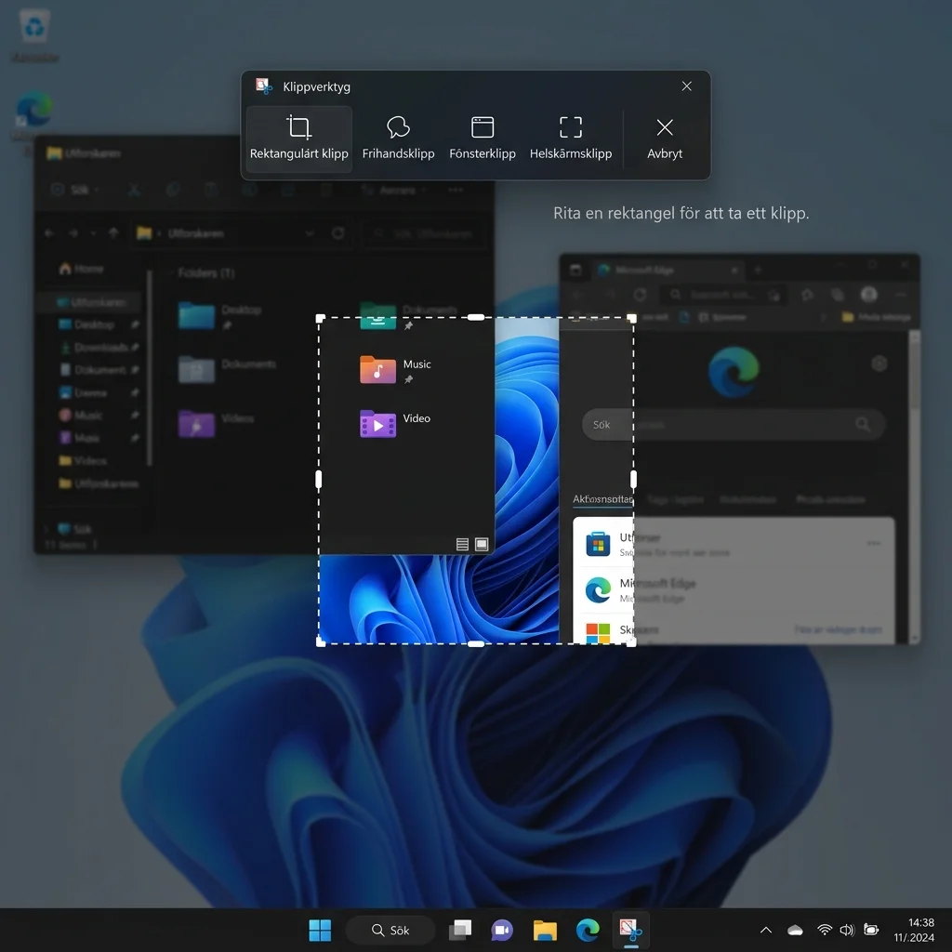Select the Recycle Bin desktop icon
This screenshot has height=952, width=952.
[x=34, y=35]
